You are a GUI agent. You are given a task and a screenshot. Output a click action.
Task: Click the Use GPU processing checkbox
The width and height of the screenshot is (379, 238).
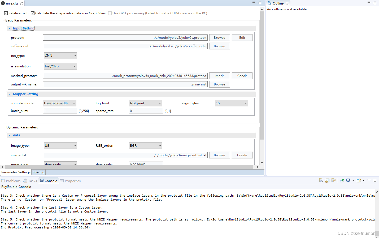tap(110, 13)
